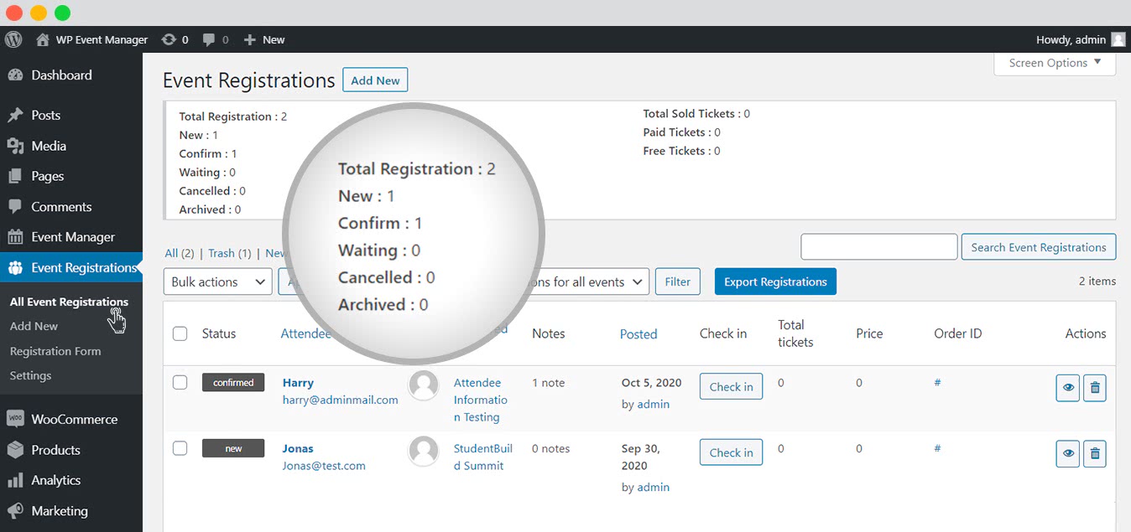The height and width of the screenshot is (532, 1131).
Task: Toggle the select-all checkbox in table header
Action: point(180,333)
